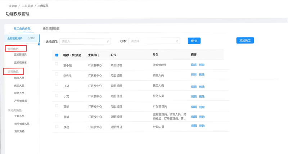This screenshot has height=154, width=288.
Task: Check the box for 董曦 row
Action: tap(57, 115)
